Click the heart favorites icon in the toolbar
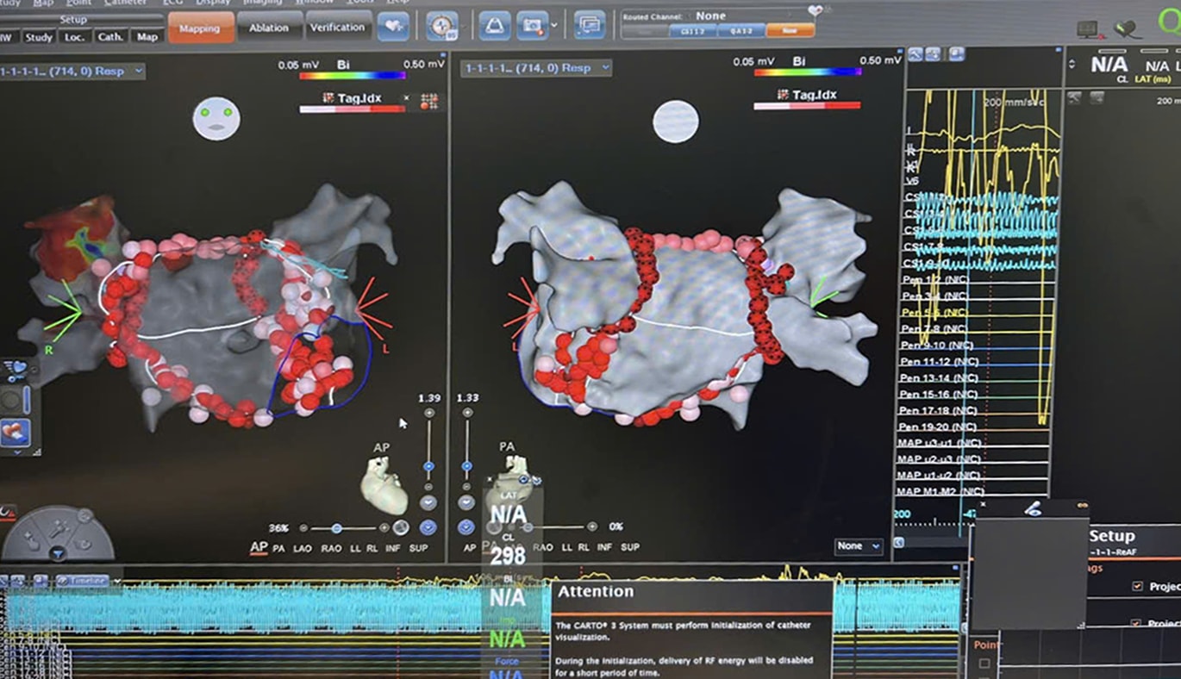This screenshot has width=1181, height=679. pyautogui.click(x=393, y=27)
